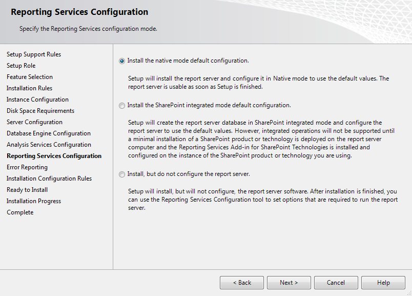Go back with the Back button
This screenshot has width=412, height=296.
tap(242, 283)
